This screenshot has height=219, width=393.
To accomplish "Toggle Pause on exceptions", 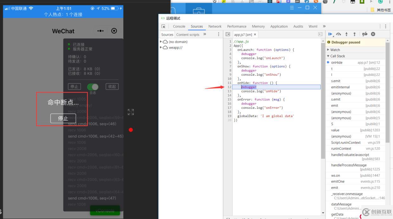I will point(373,34).
